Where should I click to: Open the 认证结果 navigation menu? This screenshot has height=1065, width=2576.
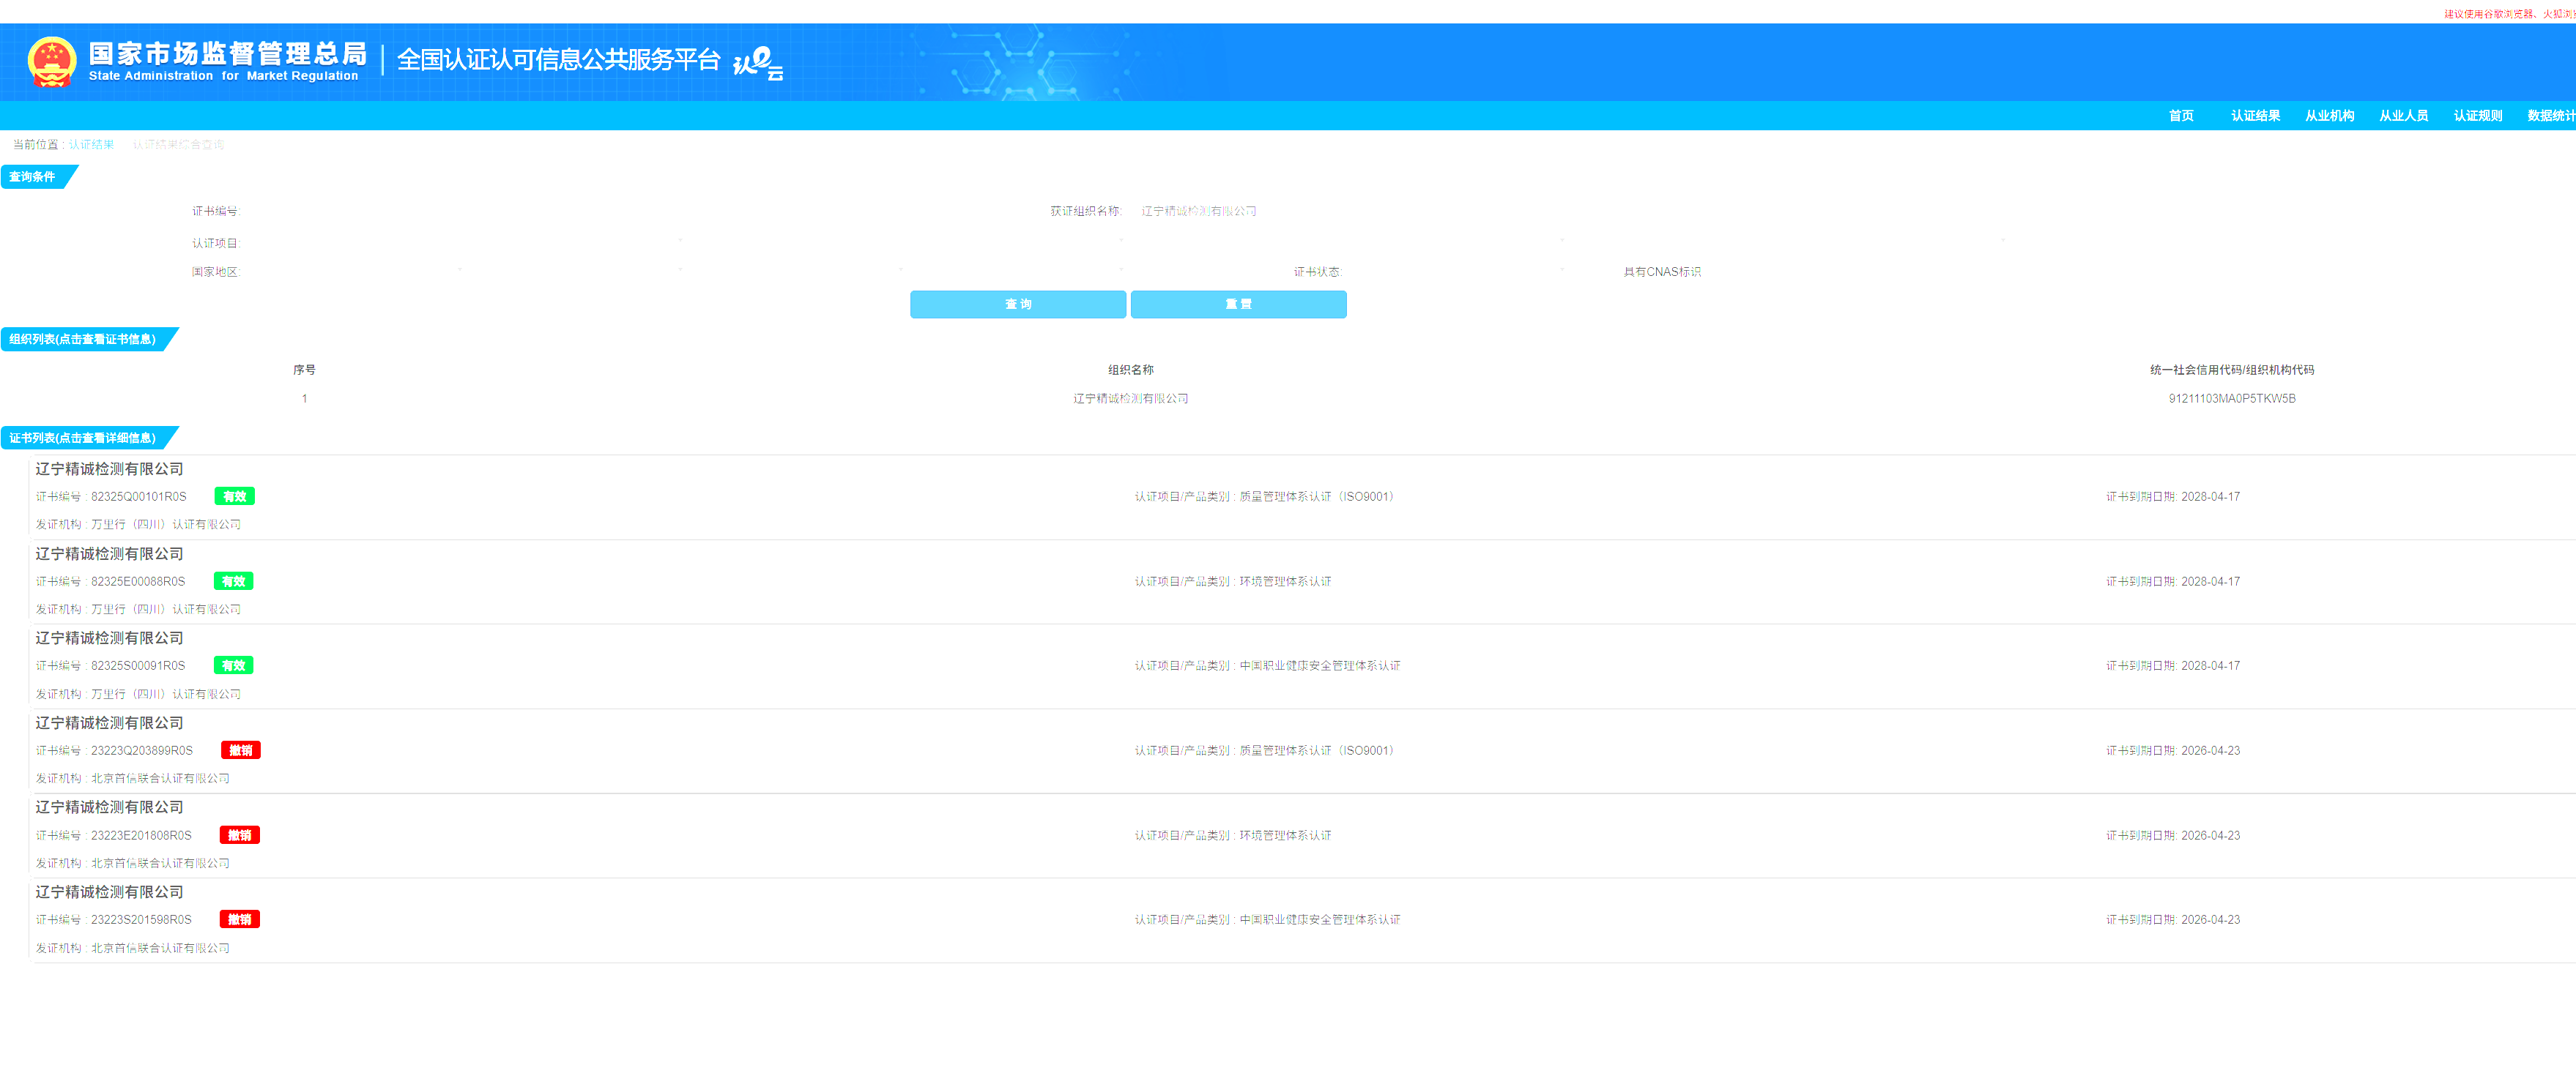pos(2255,116)
